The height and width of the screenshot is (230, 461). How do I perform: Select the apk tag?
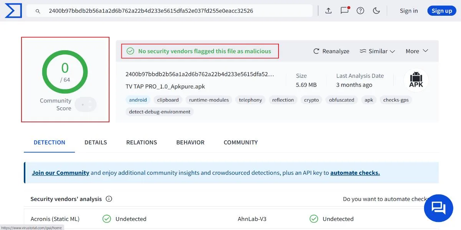coord(369,100)
